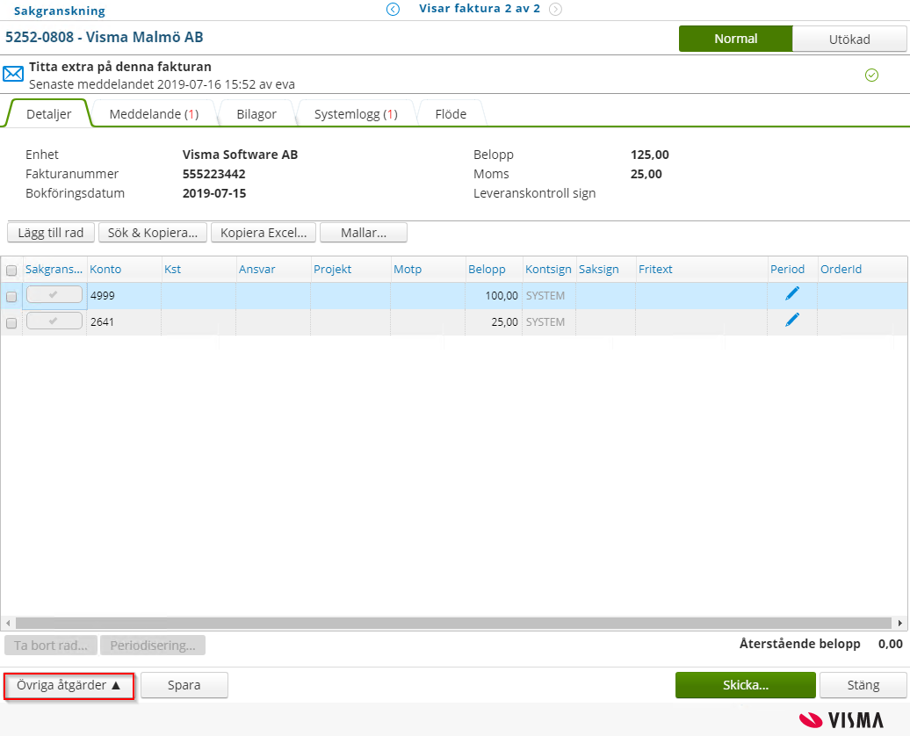This screenshot has height=736, width=910.
Task: Click Spara to save changes
Action: 184,686
